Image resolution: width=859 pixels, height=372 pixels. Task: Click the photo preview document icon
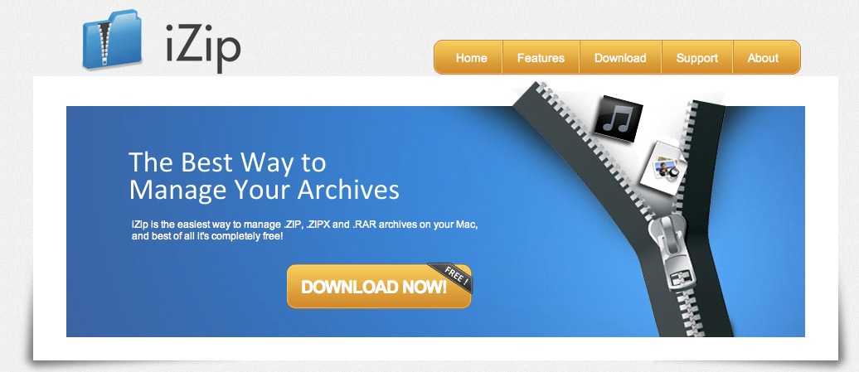661,167
